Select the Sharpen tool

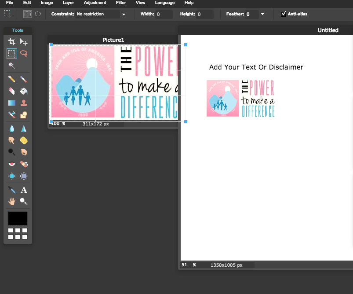coord(24,129)
